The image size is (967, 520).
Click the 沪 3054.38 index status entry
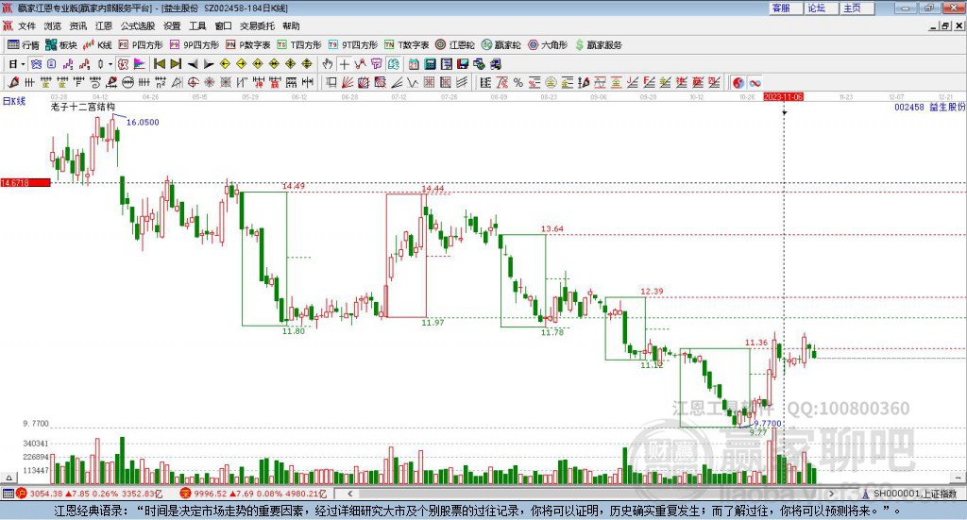[88, 494]
